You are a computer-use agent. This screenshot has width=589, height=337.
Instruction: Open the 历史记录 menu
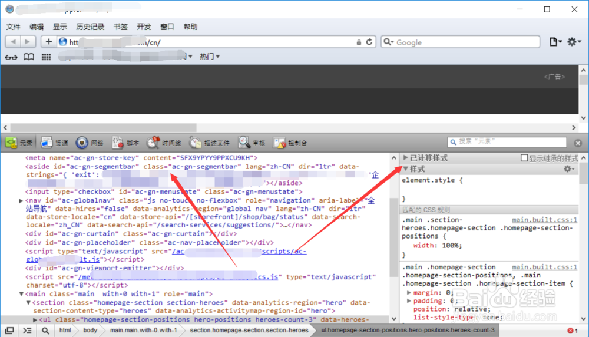[x=90, y=27]
